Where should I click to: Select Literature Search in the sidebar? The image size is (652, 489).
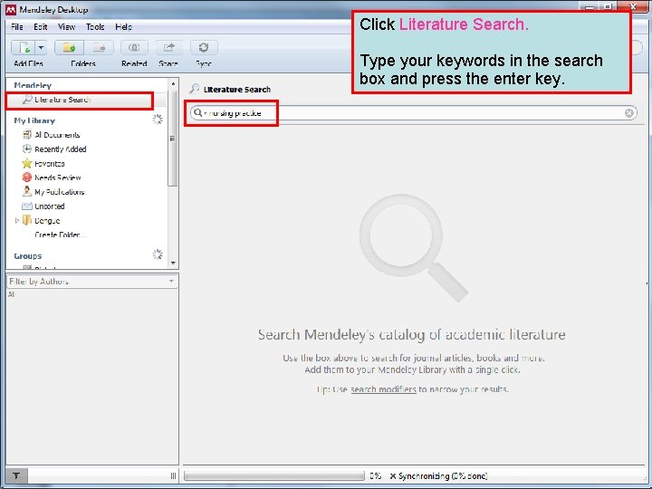point(62,100)
